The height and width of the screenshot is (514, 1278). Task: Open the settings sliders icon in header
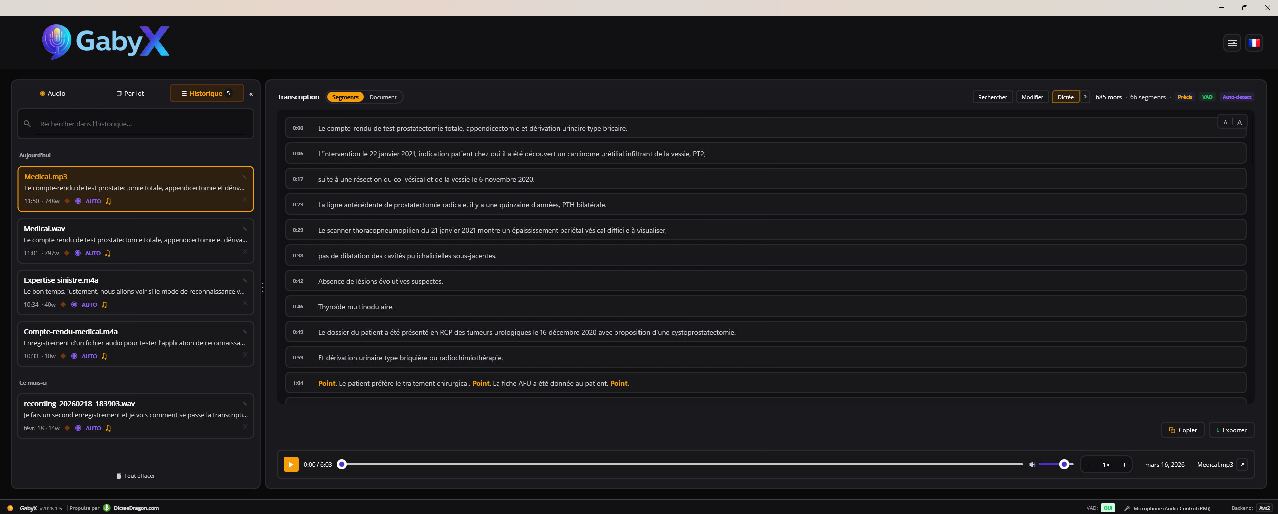click(1232, 43)
